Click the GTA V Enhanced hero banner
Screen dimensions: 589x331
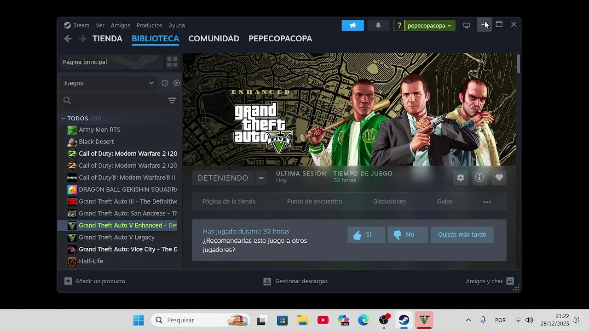click(349, 109)
